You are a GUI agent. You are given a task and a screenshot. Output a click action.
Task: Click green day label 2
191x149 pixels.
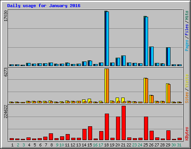tap(18, 145)
